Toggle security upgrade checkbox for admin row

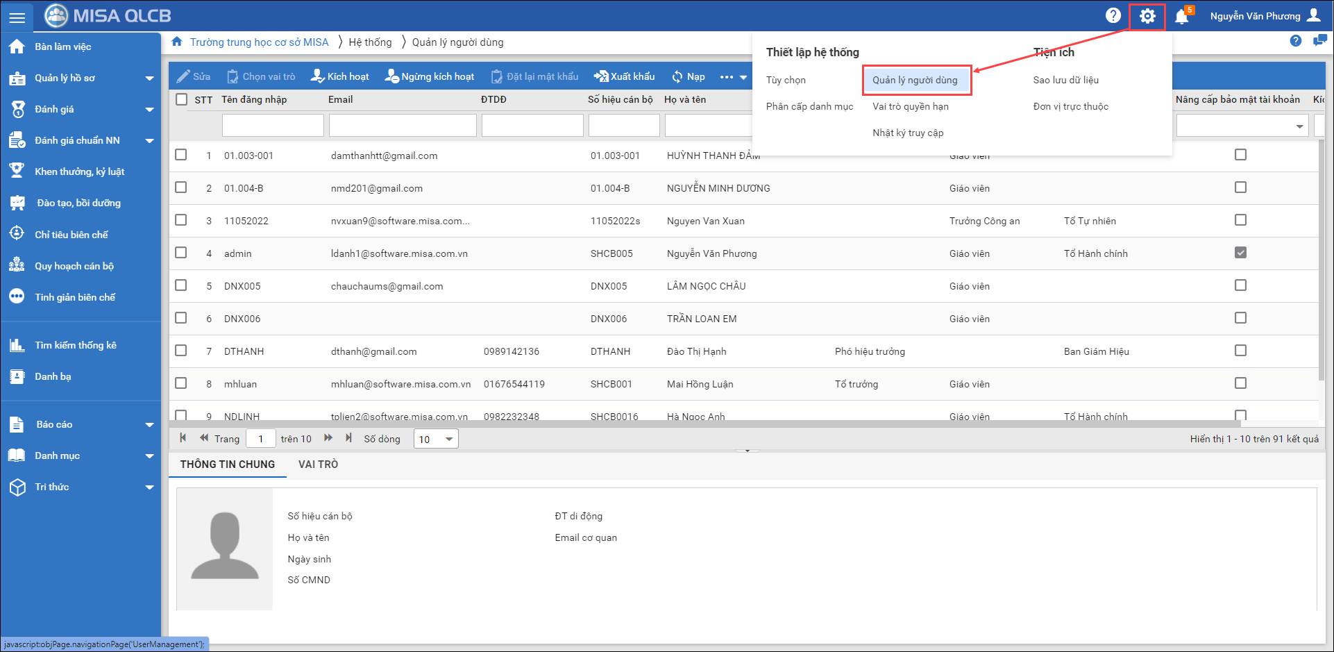pos(1240,253)
